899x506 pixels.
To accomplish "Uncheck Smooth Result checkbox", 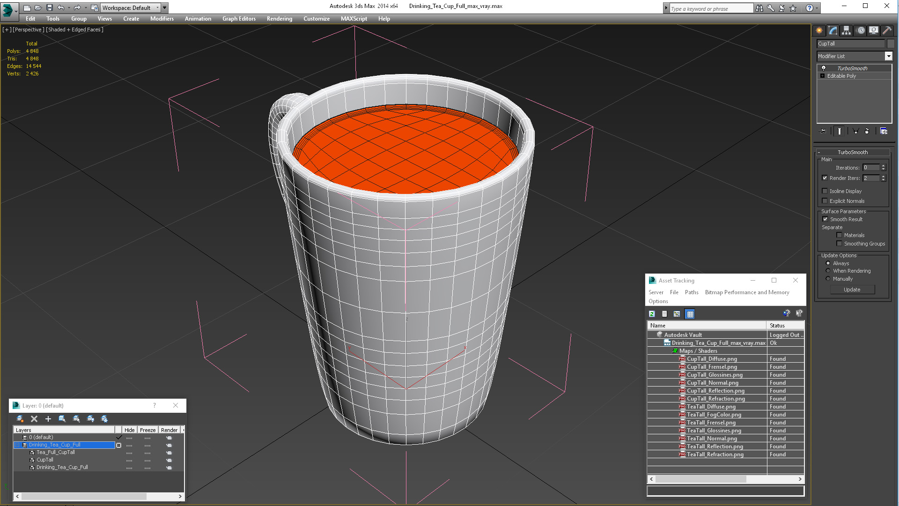I will (x=825, y=219).
